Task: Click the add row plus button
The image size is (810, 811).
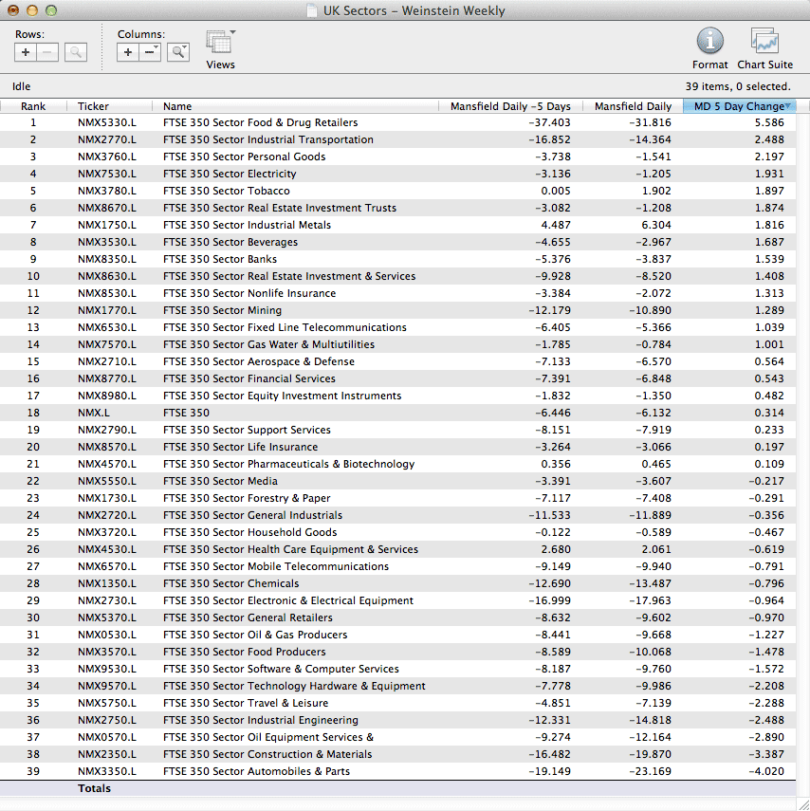Action: click(26, 53)
